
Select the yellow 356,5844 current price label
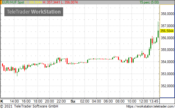[x=167, y=31]
